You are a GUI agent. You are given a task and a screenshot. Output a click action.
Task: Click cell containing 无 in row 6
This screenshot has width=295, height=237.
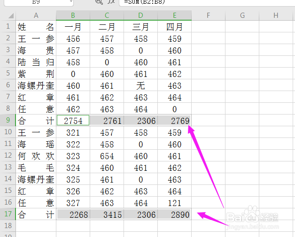[x=141, y=85]
